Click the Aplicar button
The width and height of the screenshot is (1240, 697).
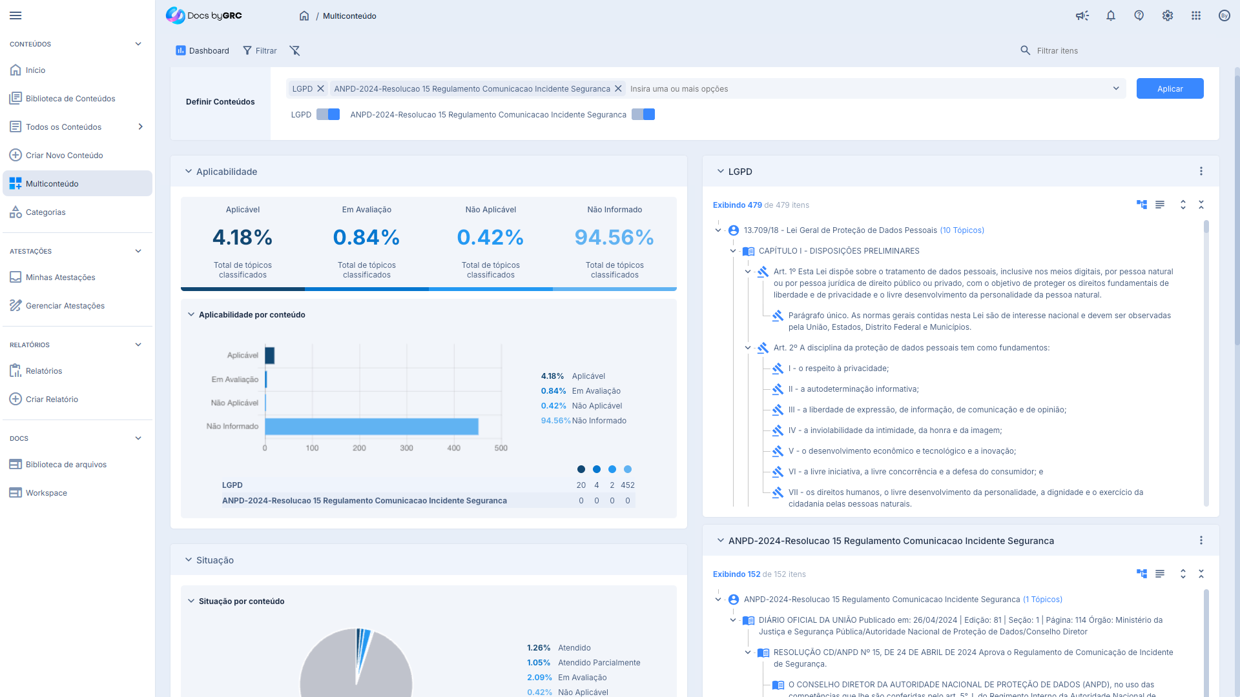pyautogui.click(x=1170, y=88)
